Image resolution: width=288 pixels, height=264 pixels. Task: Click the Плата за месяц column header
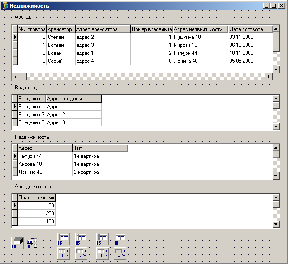36,198
